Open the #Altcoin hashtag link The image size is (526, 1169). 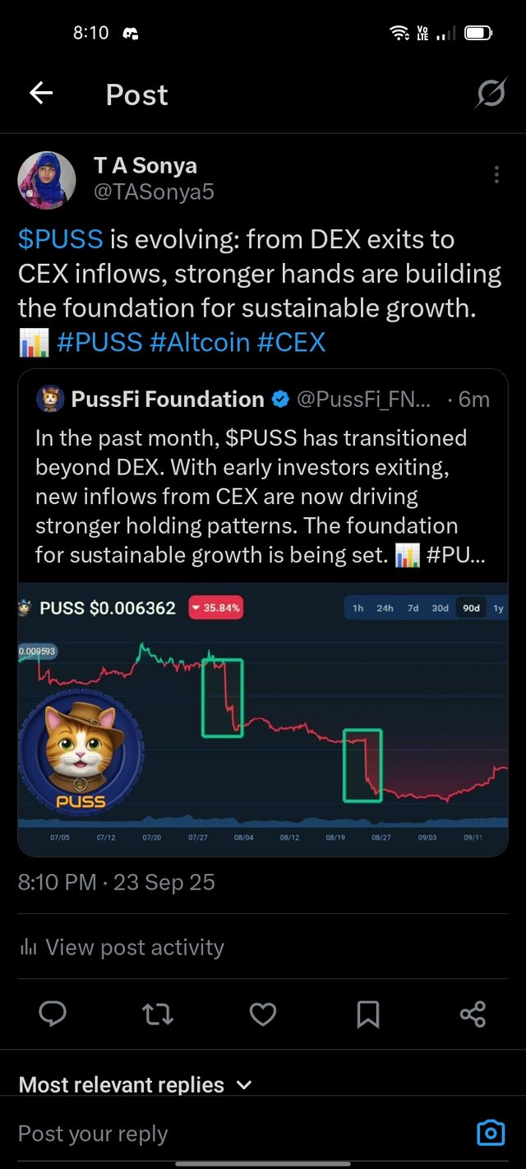pyautogui.click(x=200, y=341)
